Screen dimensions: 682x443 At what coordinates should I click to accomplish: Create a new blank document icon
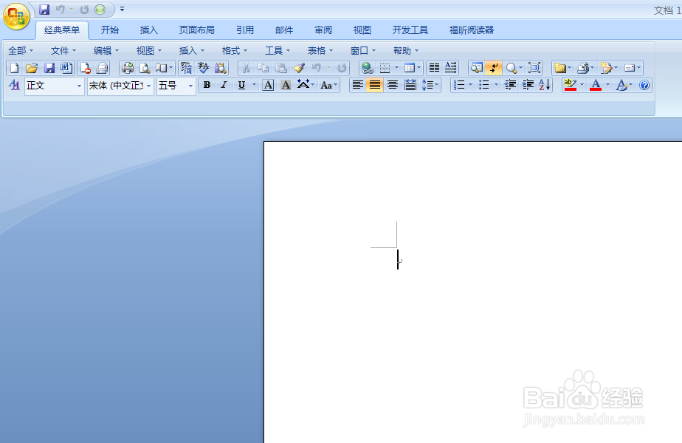tap(14, 68)
